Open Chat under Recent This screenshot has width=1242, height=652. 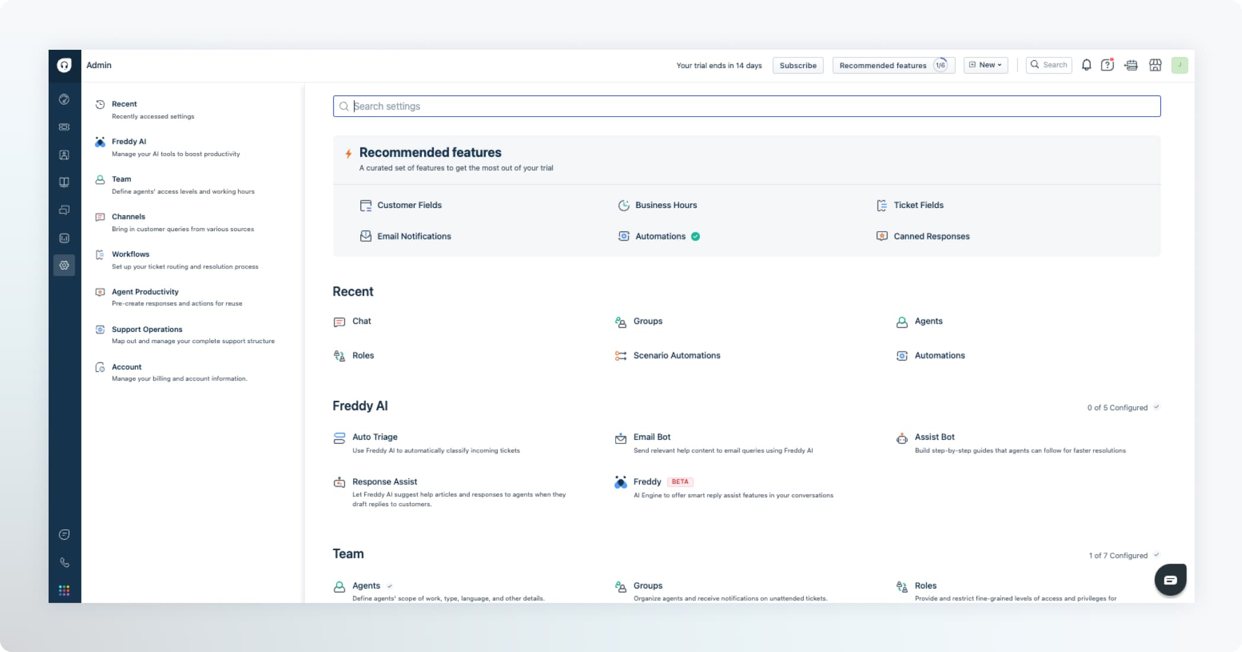[353, 321]
